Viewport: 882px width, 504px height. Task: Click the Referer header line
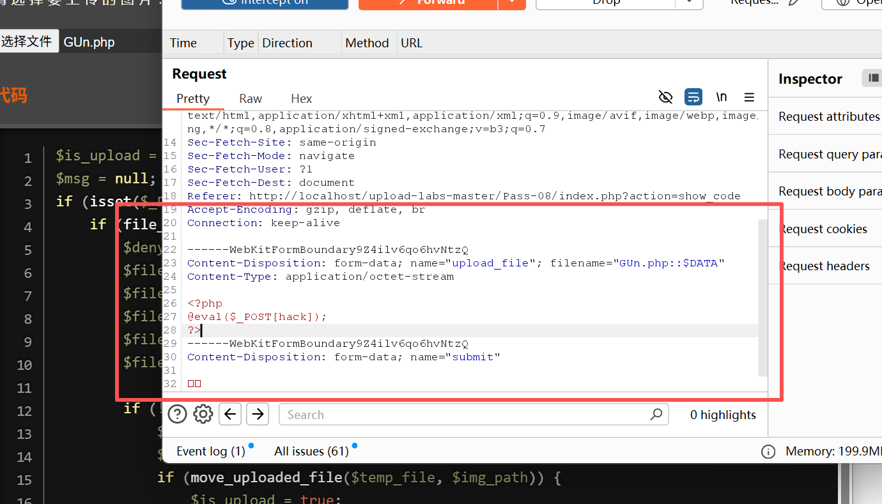click(464, 196)
